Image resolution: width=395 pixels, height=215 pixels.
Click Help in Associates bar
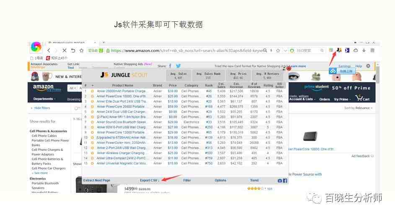[x=359, y=66]
